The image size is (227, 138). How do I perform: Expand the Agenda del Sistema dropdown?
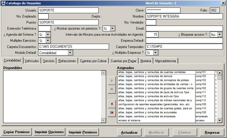pos(48,34)
